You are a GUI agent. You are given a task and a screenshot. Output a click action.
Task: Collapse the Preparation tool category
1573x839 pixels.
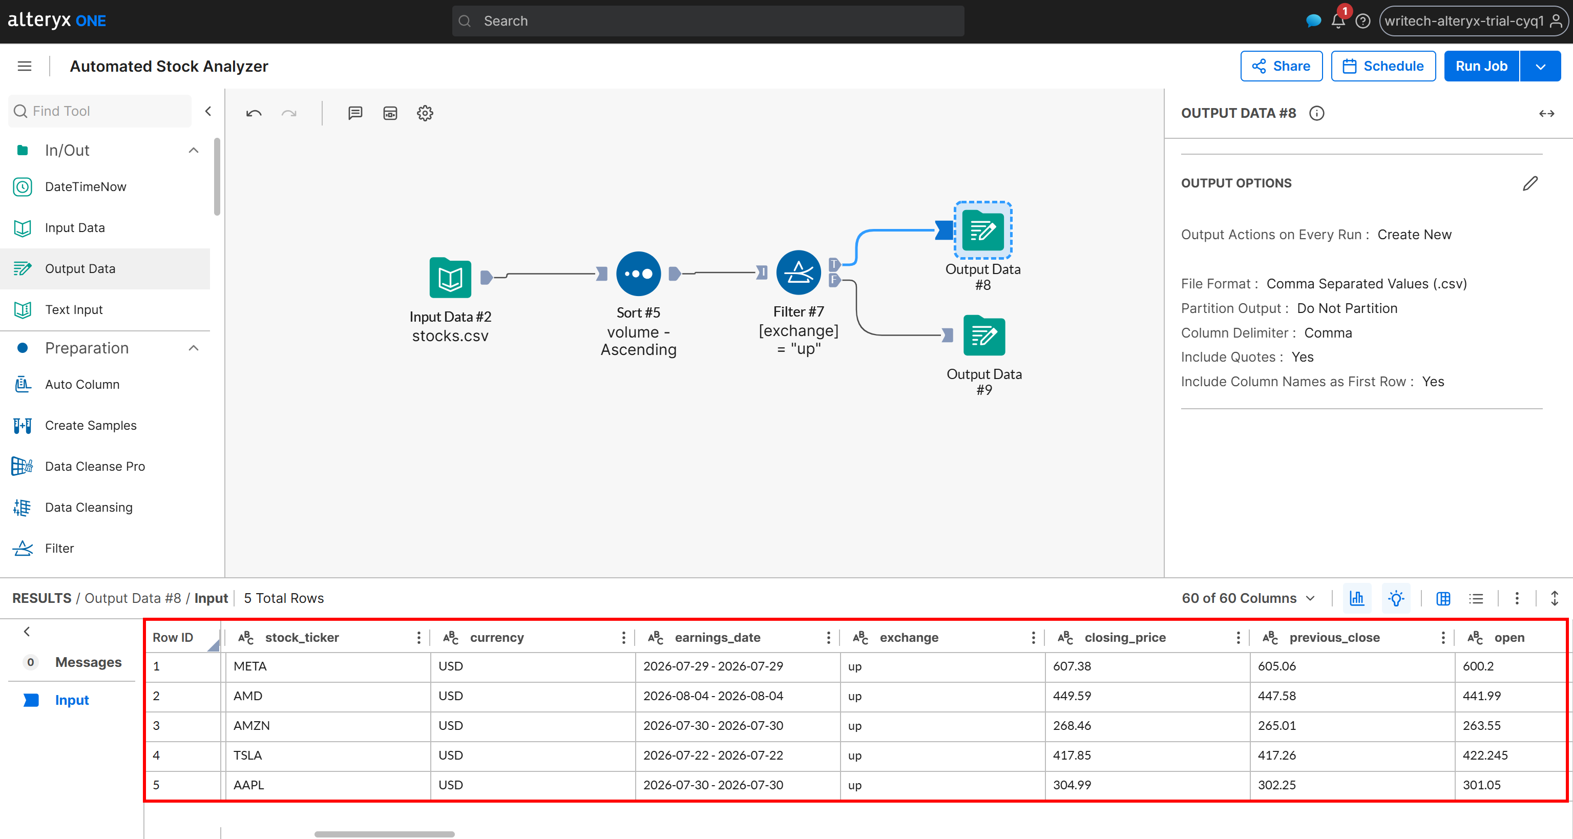194,348
